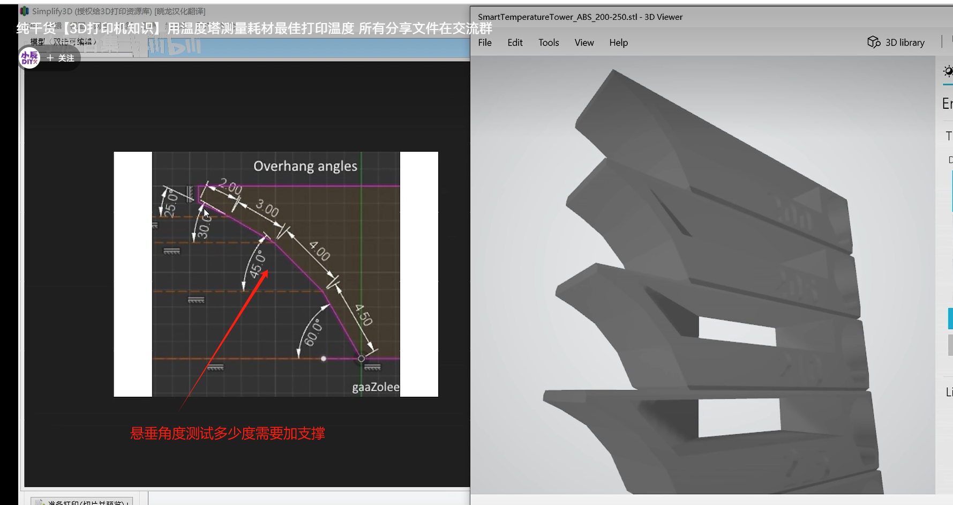Viewport: 953px width, 505px height.
Task: Open the Tools menu
Action: click(x=549, y=43)
